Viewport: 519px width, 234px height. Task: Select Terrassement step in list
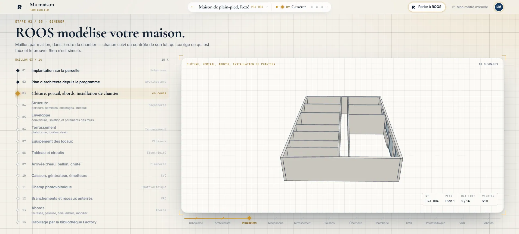point(92,130)
